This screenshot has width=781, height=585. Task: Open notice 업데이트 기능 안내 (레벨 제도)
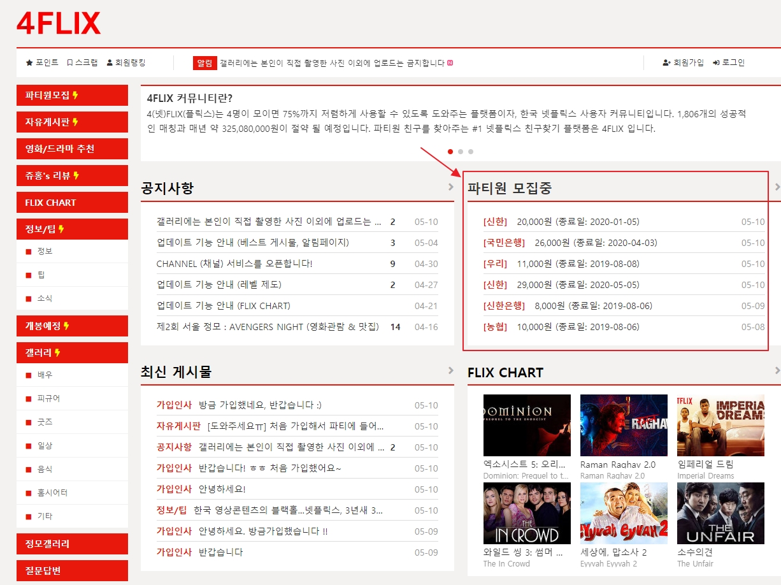[219, 285]
